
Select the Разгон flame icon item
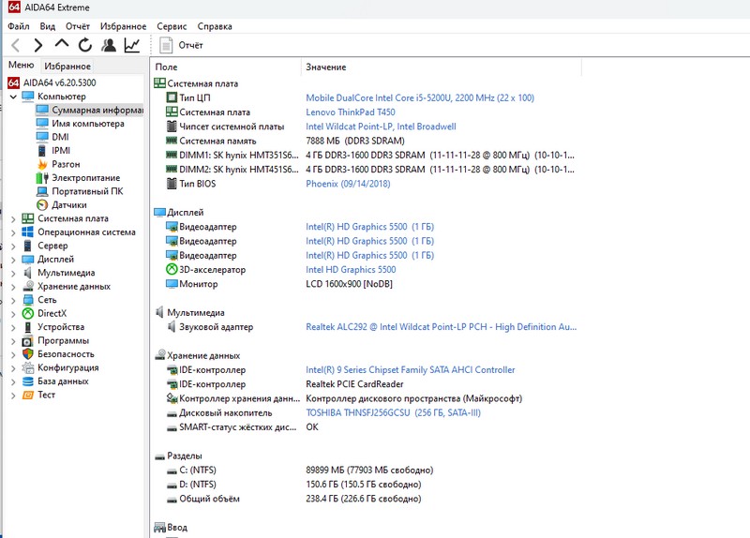coord(66,164)
